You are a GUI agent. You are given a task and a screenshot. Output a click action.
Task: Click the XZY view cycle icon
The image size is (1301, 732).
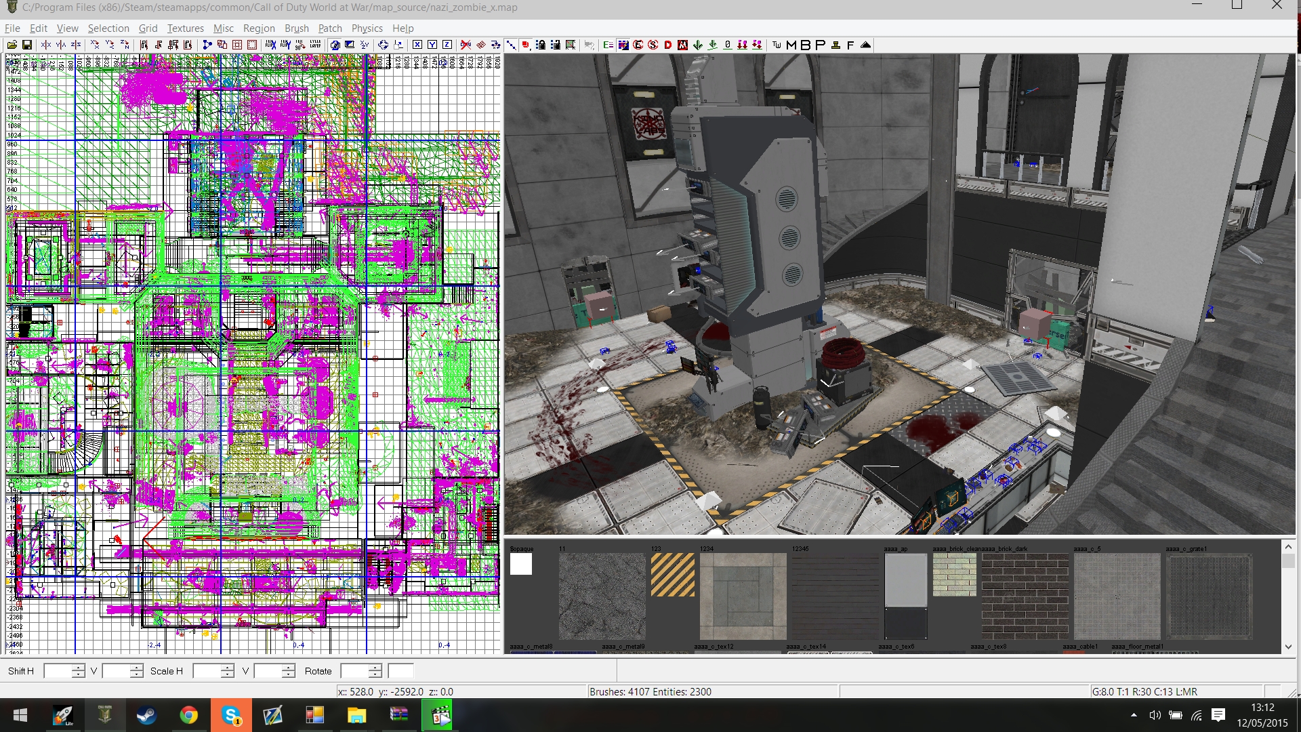[365, 45]
